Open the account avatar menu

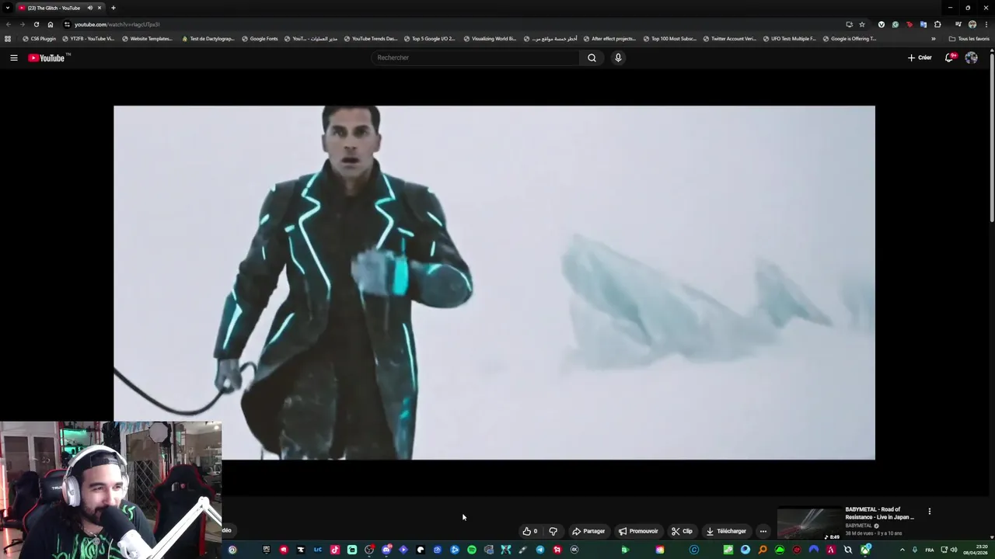tap(971, 57)
